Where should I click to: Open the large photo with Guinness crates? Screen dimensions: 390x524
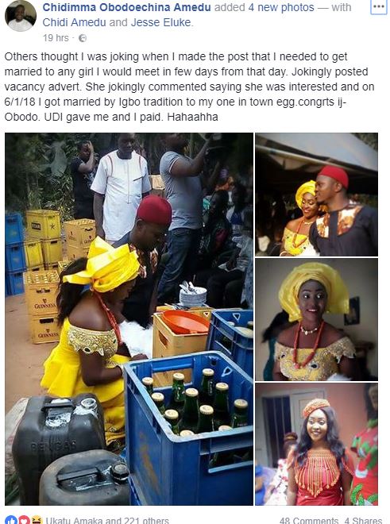[129, 319]
